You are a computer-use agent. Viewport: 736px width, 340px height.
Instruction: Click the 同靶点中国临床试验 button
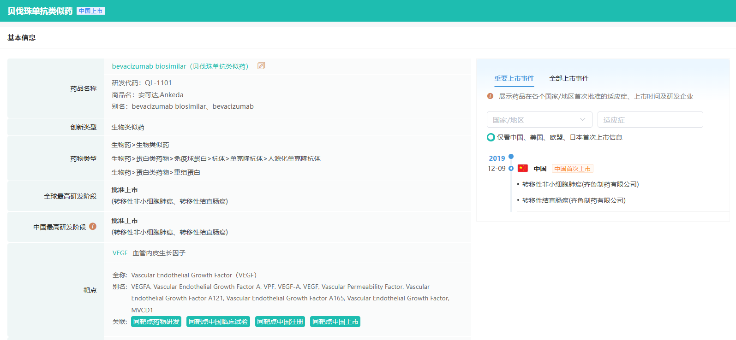(218, 322)
